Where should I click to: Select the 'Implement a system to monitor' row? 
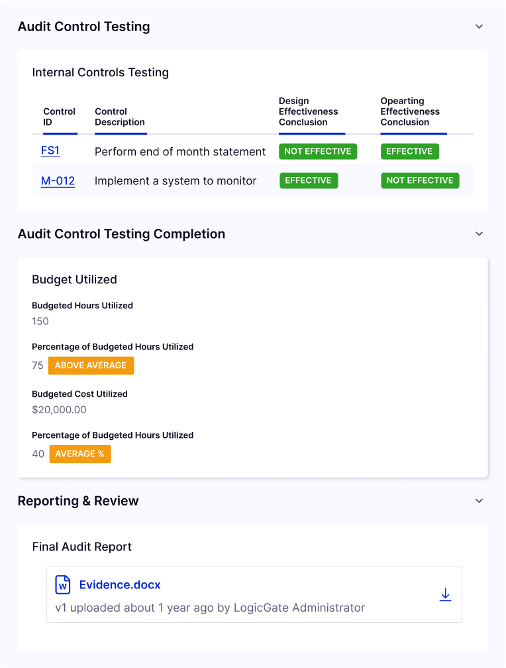click(176, 180)
